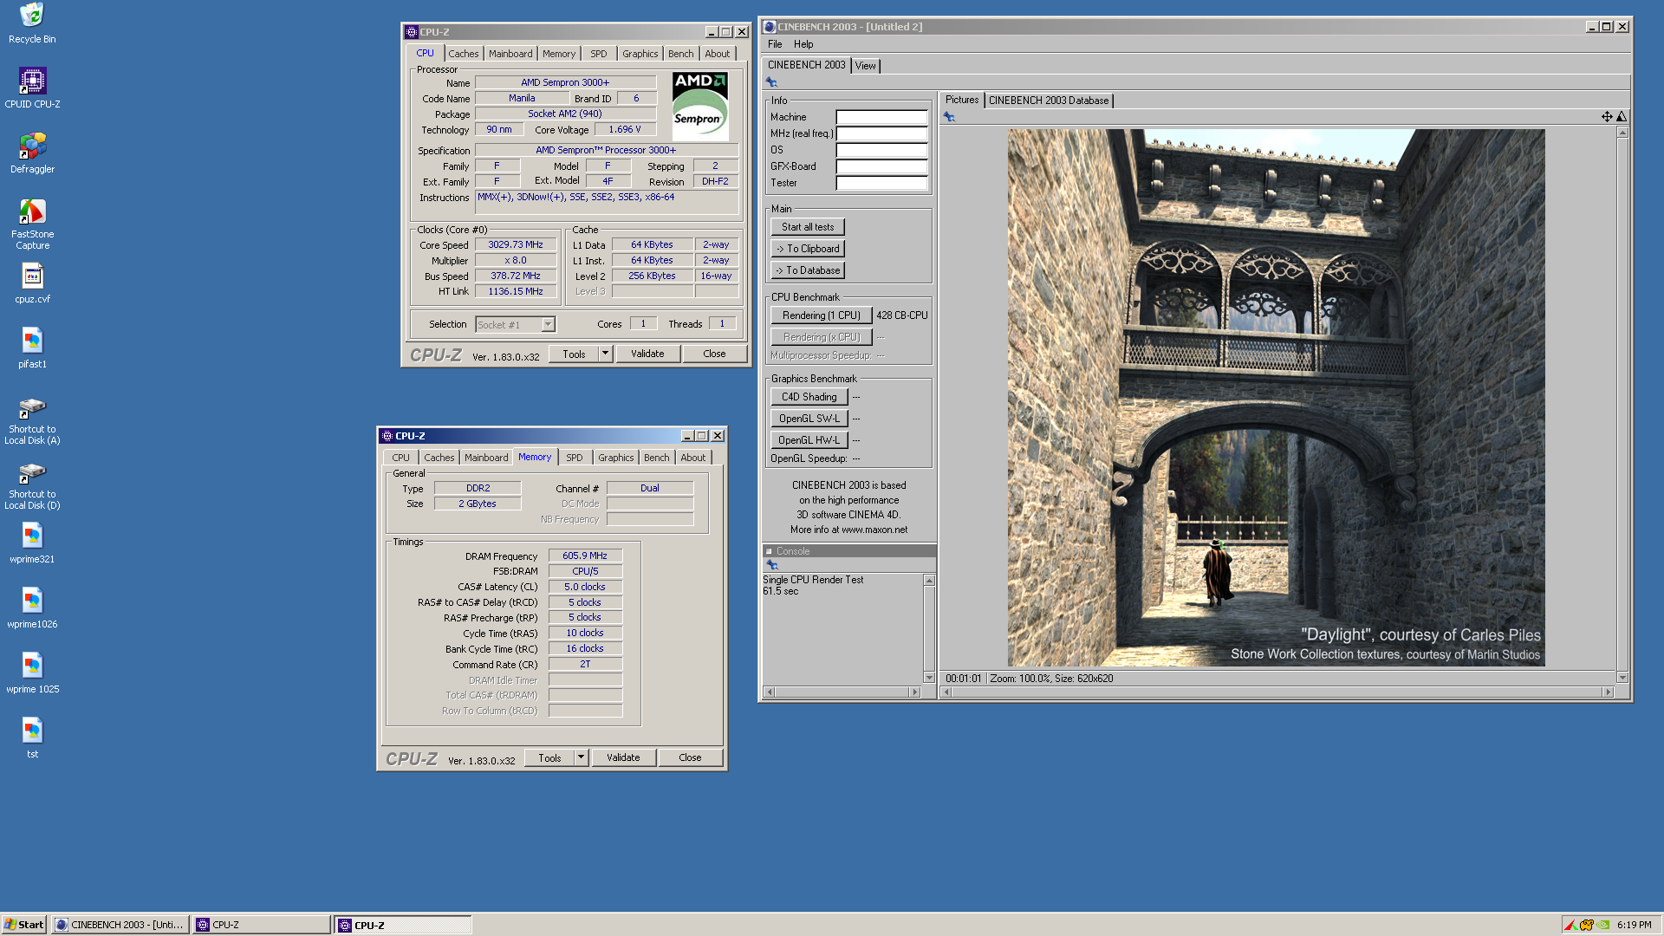Run the OpenGL HW-L benchmark
The height and width of the screenshot is (936, 1664).
809,440
